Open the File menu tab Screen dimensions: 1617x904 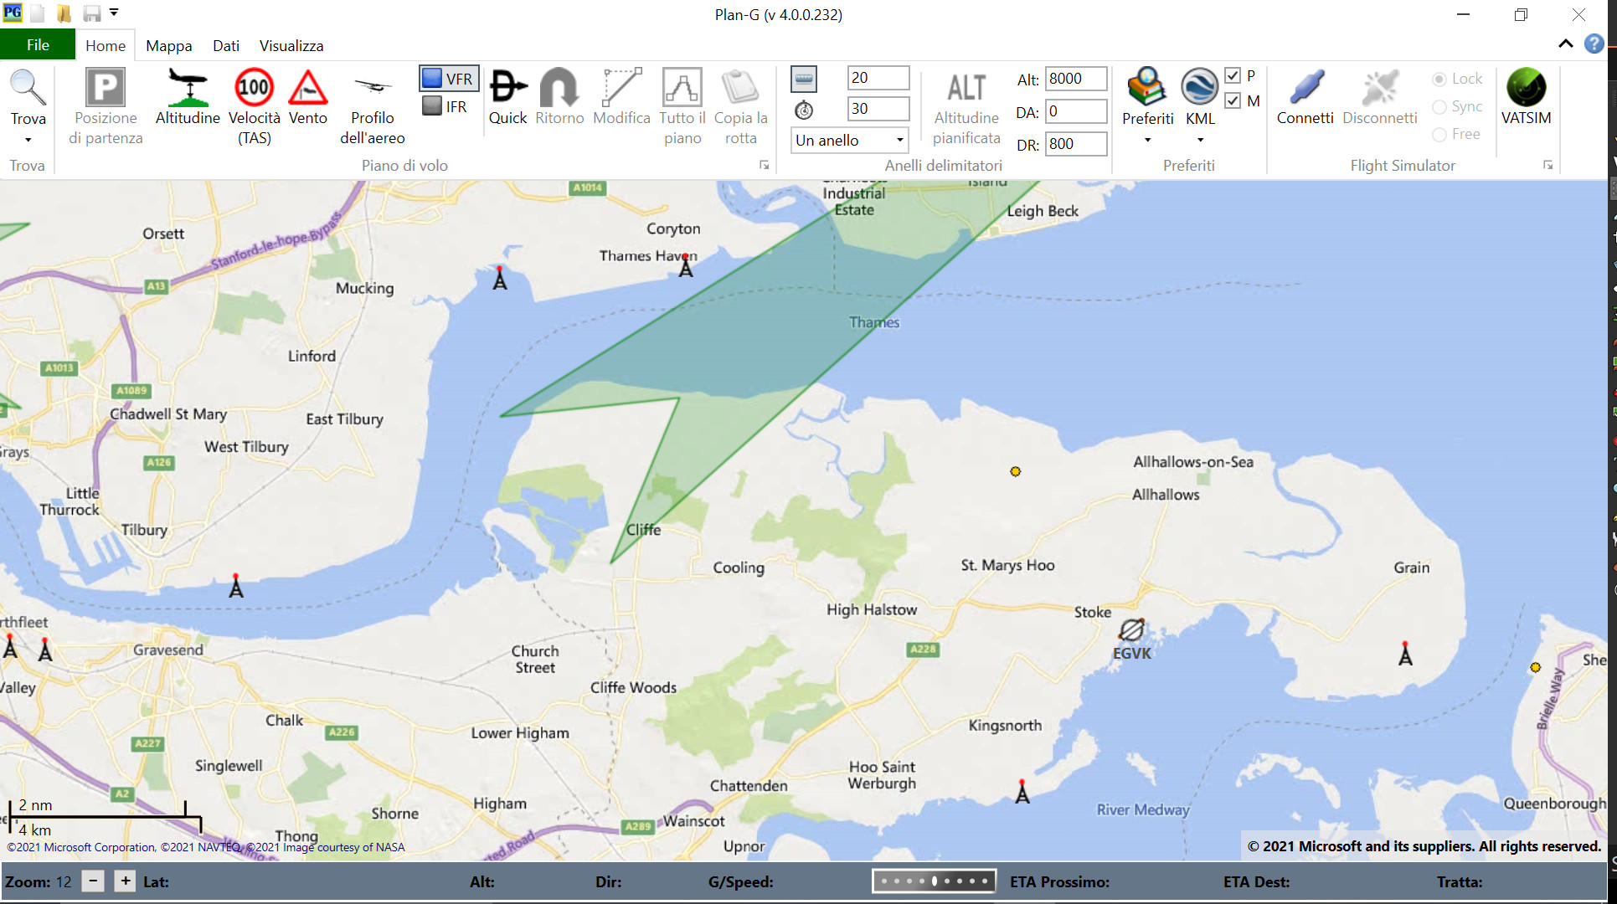click(x=38, y=45)
